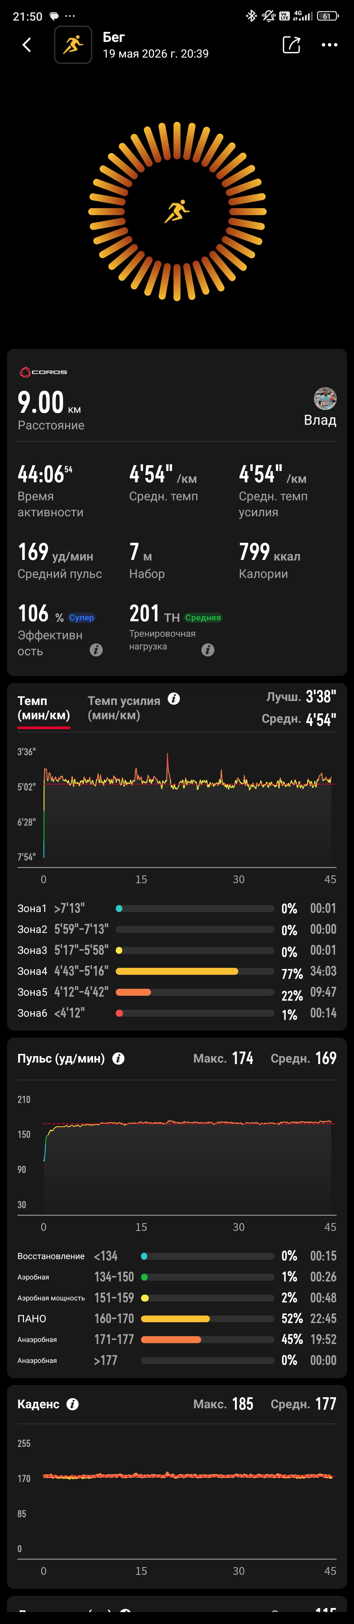Open the three-dot more menu
354x1624 pixels.
329,45
